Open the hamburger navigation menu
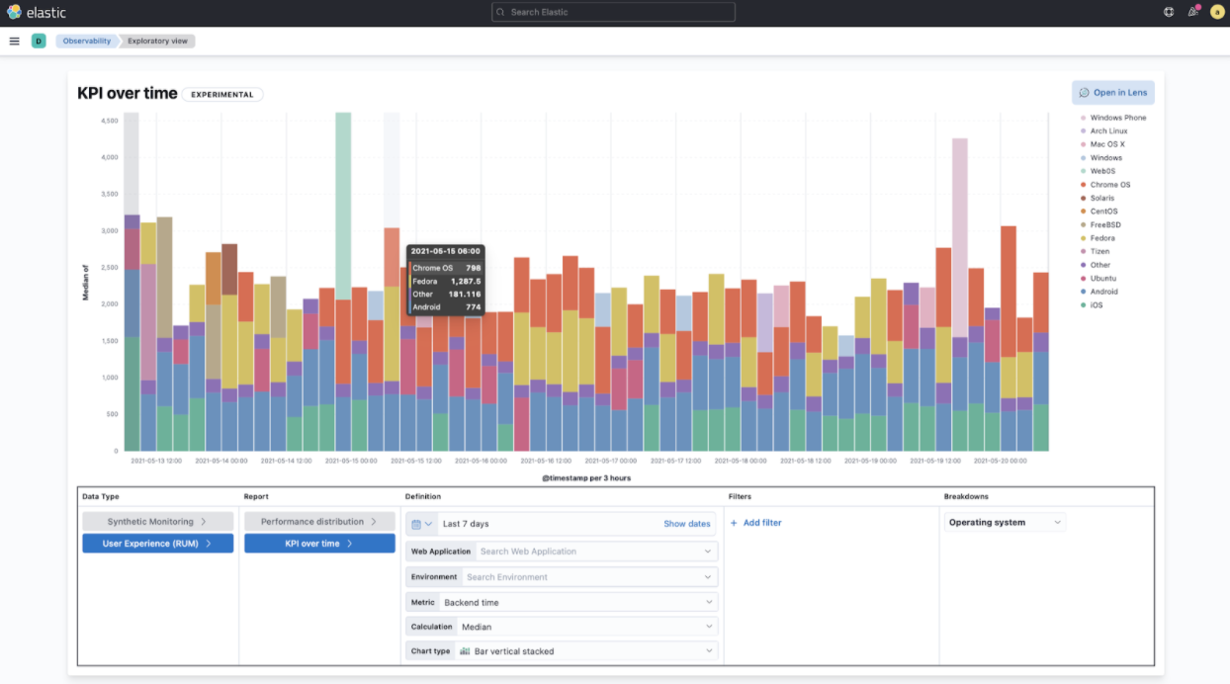The height and width of the screenshot is (684, 1230). pos(14,42)
